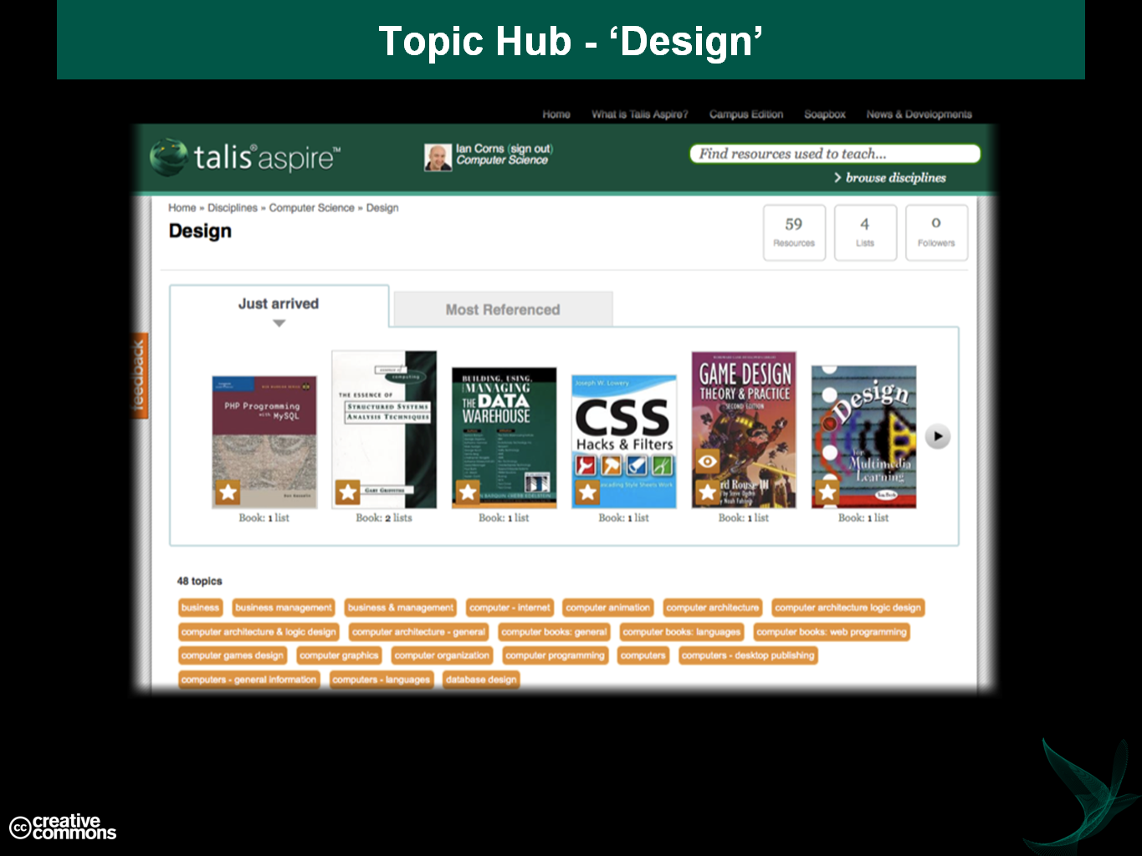
Task: Click star on Data Warehouse book
Action: point(468,492)
